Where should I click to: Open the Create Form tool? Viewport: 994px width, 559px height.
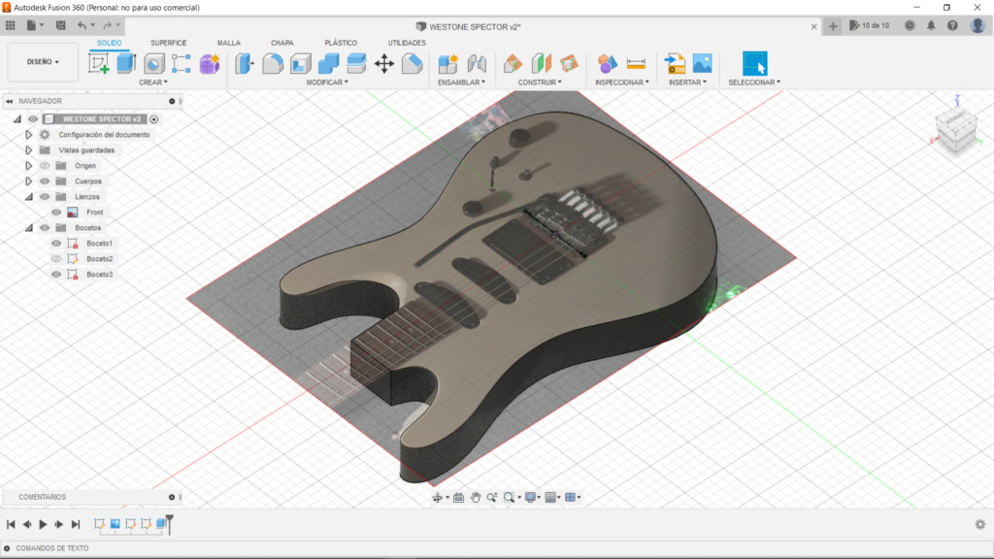(210, 63)
